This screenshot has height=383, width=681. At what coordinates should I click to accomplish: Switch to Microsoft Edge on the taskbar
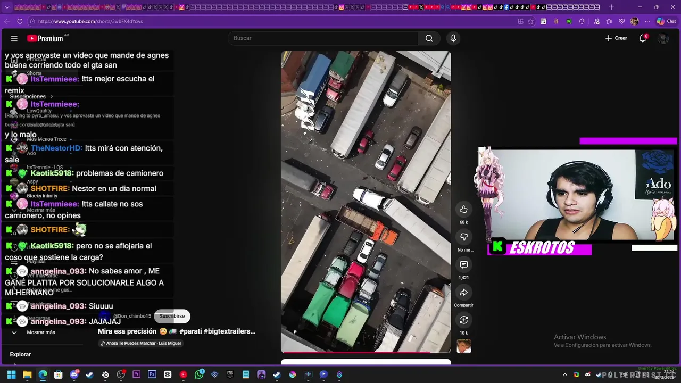(x=43, y=374)
